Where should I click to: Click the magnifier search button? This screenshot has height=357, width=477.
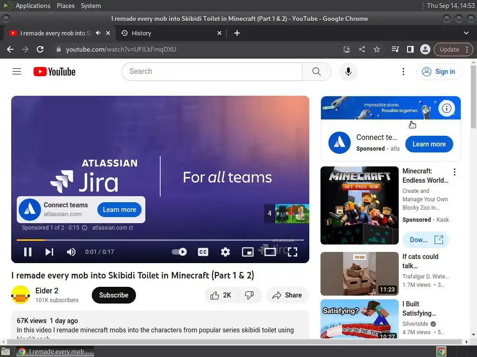[x=317, y=72]
